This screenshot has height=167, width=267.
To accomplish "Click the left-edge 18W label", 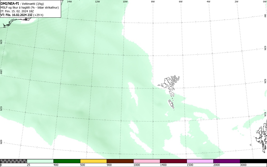I will tap(1, 71).
